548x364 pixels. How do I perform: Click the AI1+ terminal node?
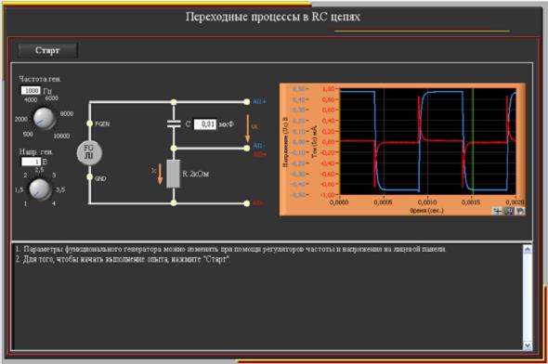point(247,101)
